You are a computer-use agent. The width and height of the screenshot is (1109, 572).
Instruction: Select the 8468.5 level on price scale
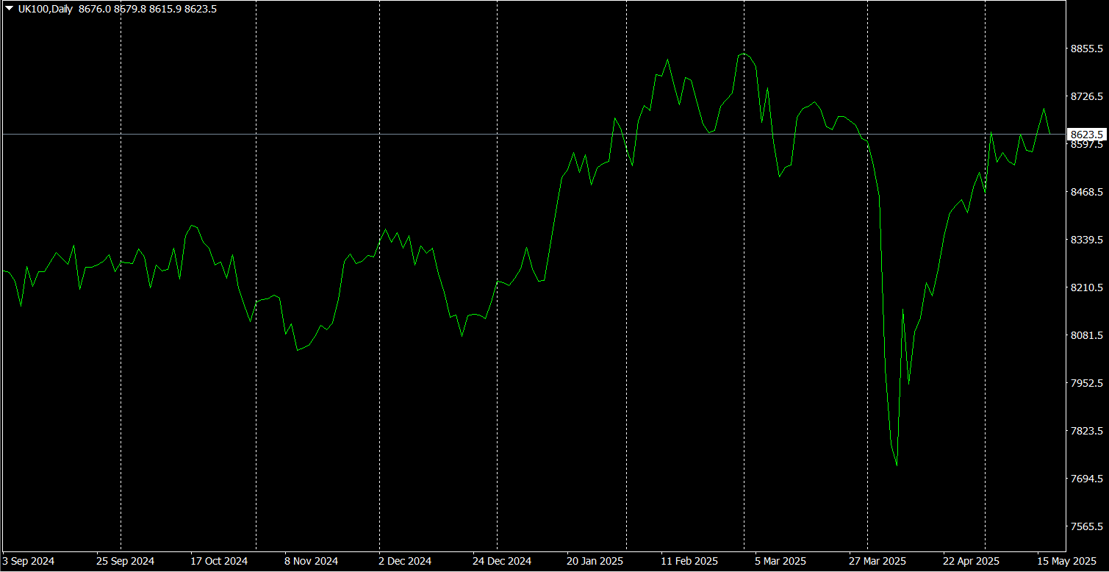(x=1087, y=192)
